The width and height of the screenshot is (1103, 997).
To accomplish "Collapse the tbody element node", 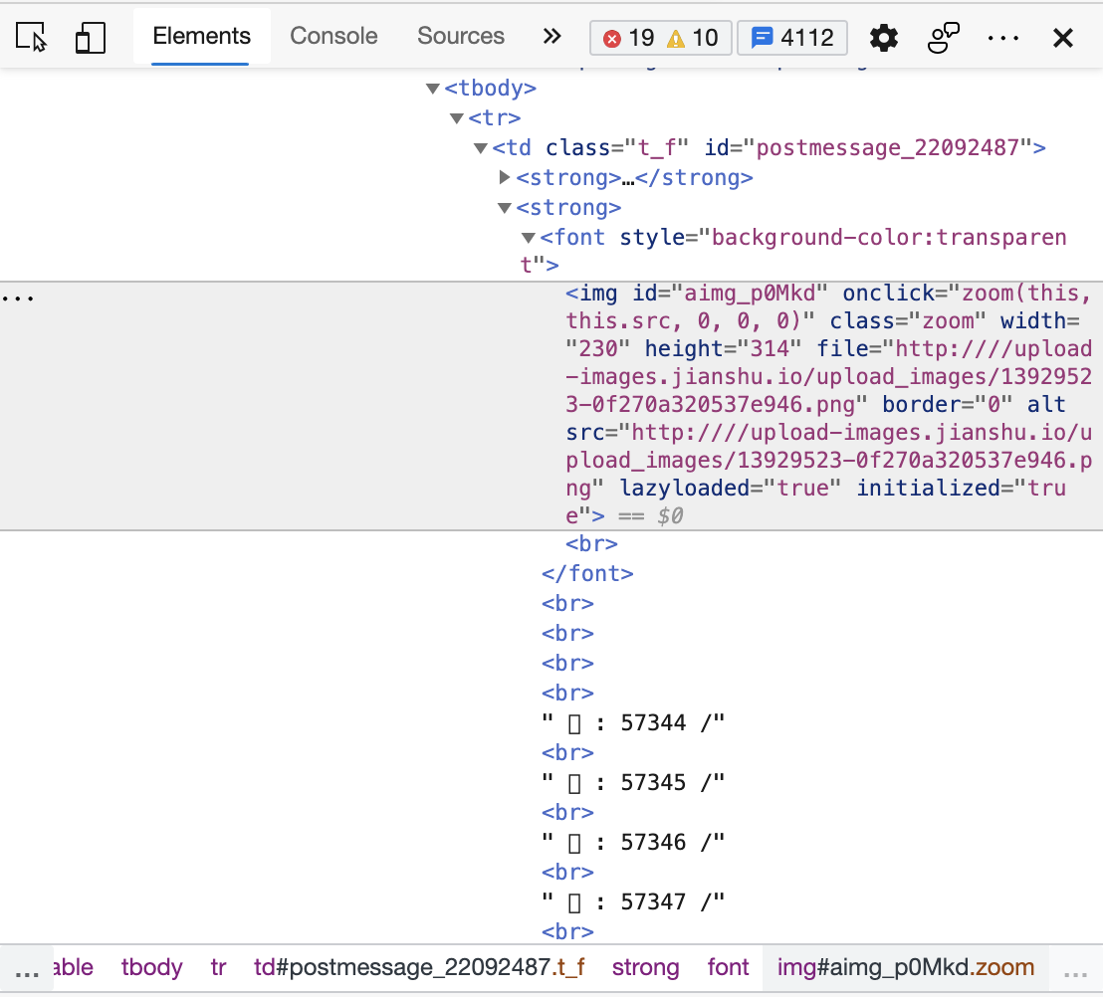I will [432, 89].
